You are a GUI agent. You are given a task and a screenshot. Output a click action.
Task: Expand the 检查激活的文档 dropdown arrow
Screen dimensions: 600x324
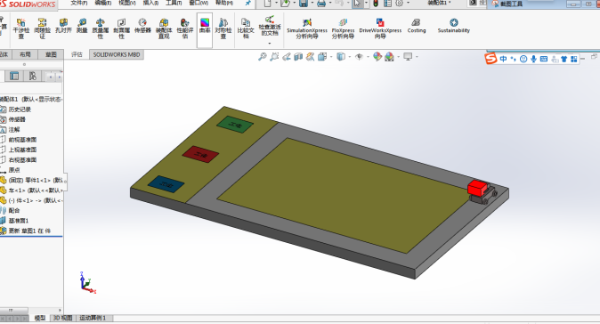[x=270, y=44]
